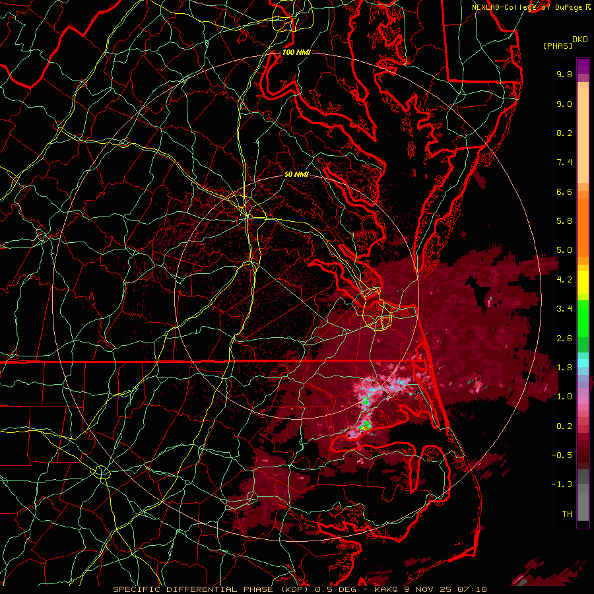Pick the pink segment of the color bar

[x=583, y=400]
